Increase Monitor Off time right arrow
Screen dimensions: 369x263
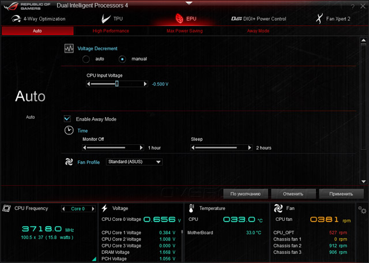[x=141, y=148]
